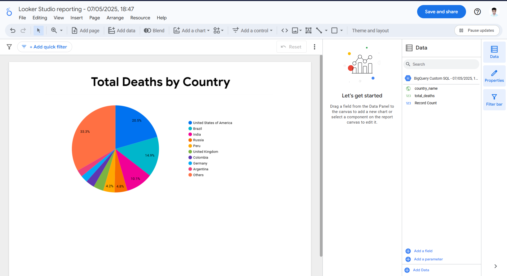Open the Insert menu

click(76, 18)
